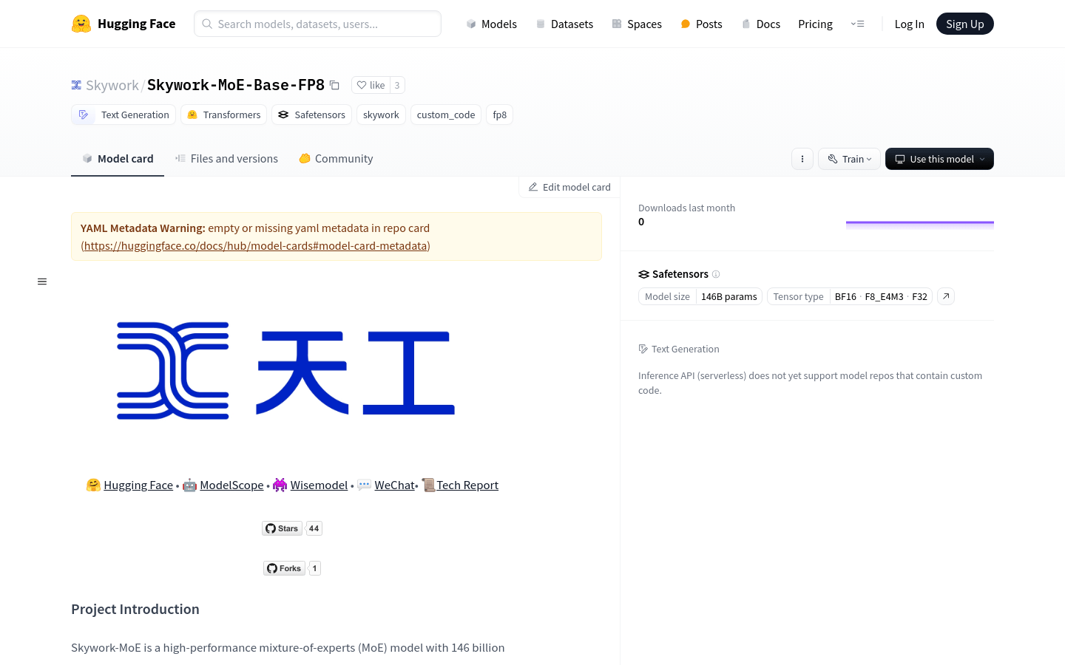Click the F8_E4M3 tensor type
Image resolution: width=1065 pixels, height=665 pixels.
884,296
